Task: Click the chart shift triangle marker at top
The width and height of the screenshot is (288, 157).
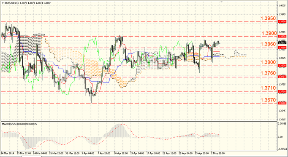Action: 222,1
